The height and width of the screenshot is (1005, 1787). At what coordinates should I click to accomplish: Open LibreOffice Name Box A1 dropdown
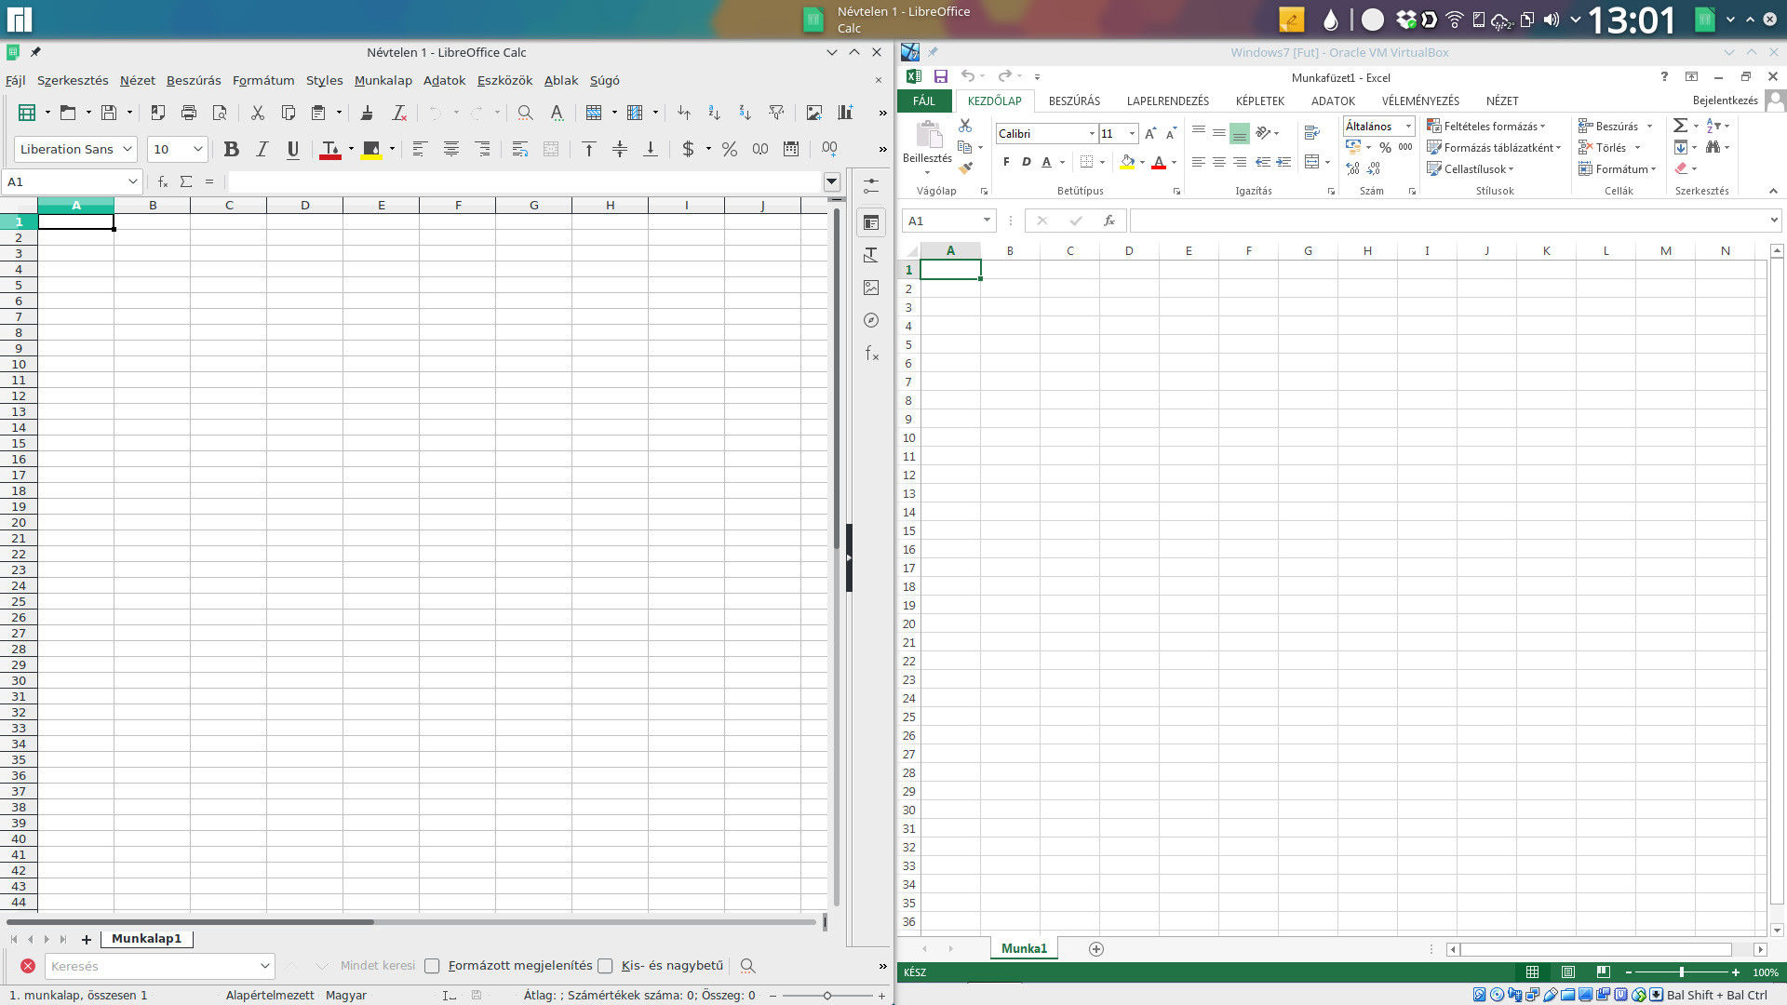click(x=132, y=181)
